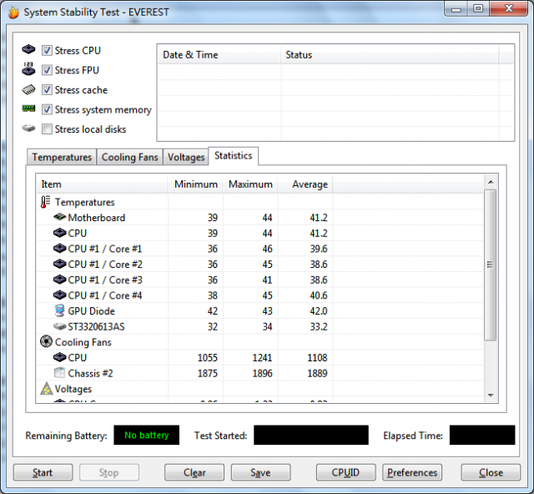The width and height of the screenshot is (534, 494).
Task: Click the CPU #1 / Core #2 icon
Action: (x=59, y=264)
